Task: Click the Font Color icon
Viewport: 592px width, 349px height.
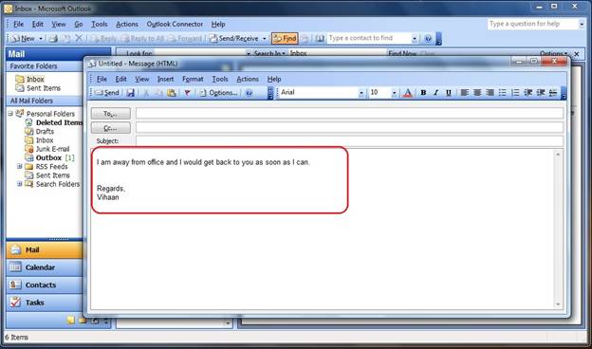Action: coord(408,92)
